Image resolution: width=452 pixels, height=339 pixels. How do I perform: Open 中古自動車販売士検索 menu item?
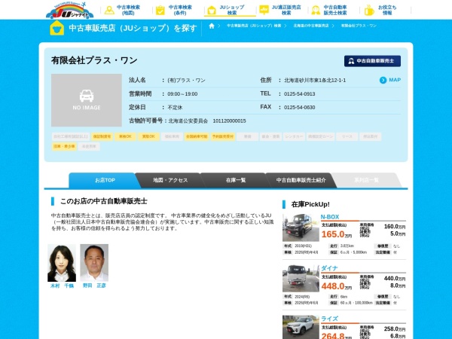[335, 10]
